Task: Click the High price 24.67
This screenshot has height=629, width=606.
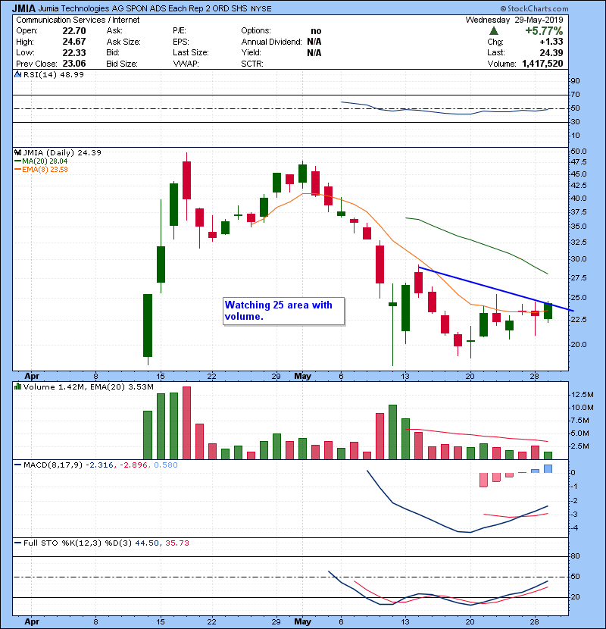Action: point(73,42)
